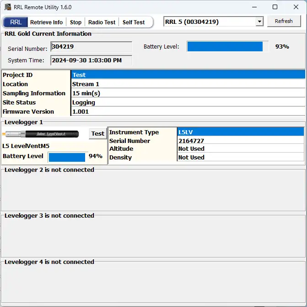Select the Project ID label cell
307x307 pixels.
click(36, 75)
